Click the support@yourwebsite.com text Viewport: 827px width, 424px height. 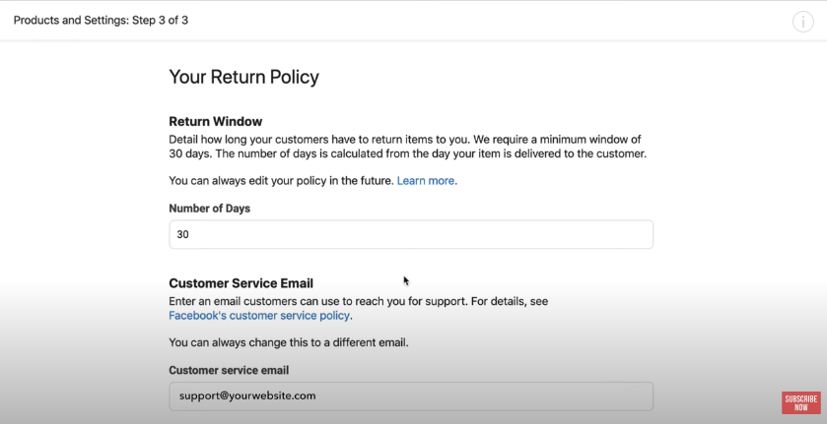247,395
